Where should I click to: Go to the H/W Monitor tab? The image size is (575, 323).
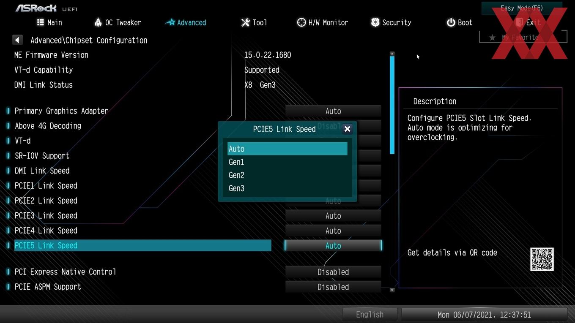click(322, 22)
